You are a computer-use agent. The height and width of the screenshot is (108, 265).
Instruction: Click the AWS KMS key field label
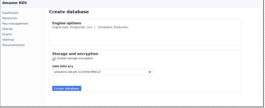[x=63, y=66]
